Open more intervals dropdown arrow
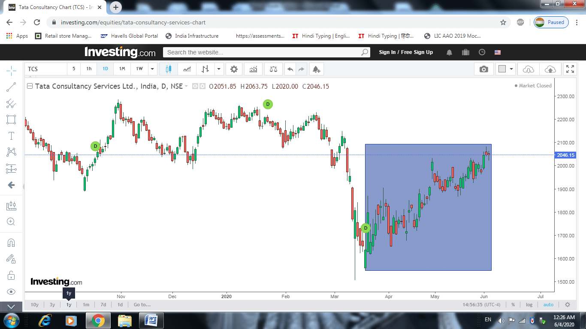 click(x=152, y=69)
